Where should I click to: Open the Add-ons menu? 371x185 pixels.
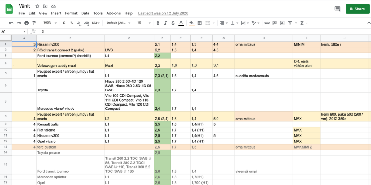113,13
